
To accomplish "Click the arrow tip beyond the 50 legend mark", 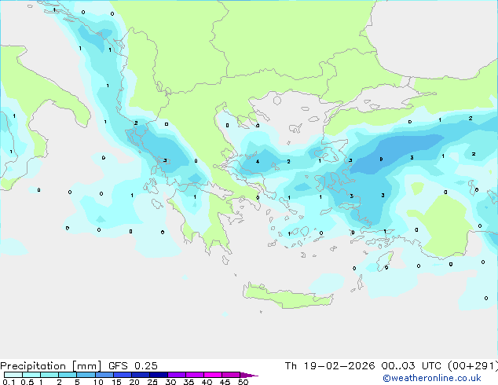I will click(249, 375).
